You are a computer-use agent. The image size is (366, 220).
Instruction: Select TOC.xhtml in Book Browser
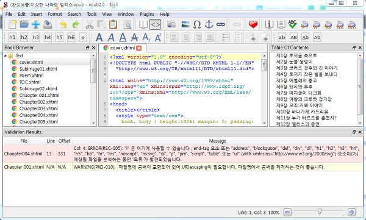[30, 82]
